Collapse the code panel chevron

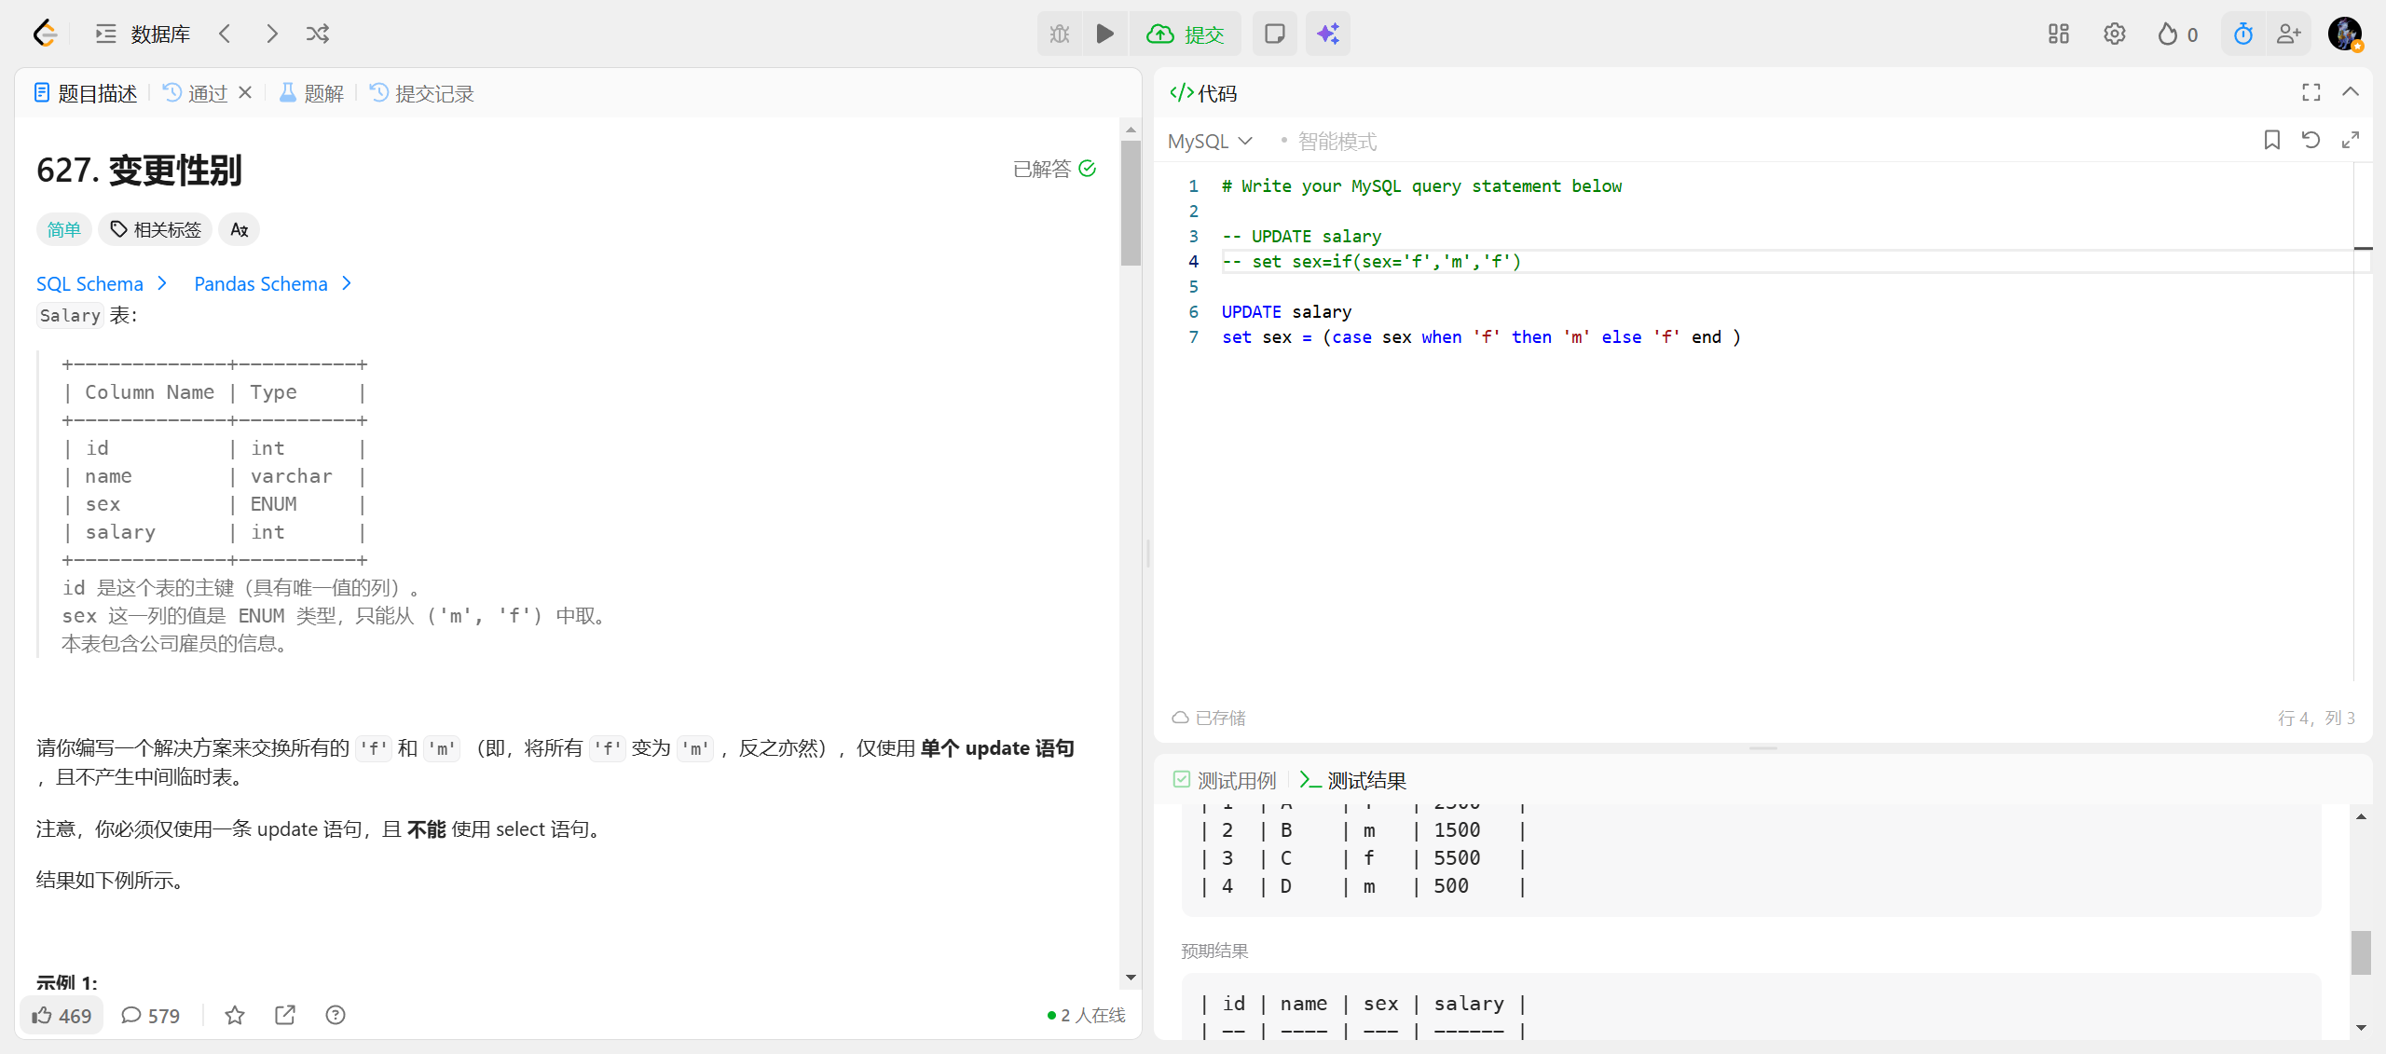click(2350, 92)
